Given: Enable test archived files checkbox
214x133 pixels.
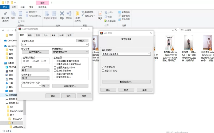Looking at the screenshot, I should click(55, 74).
